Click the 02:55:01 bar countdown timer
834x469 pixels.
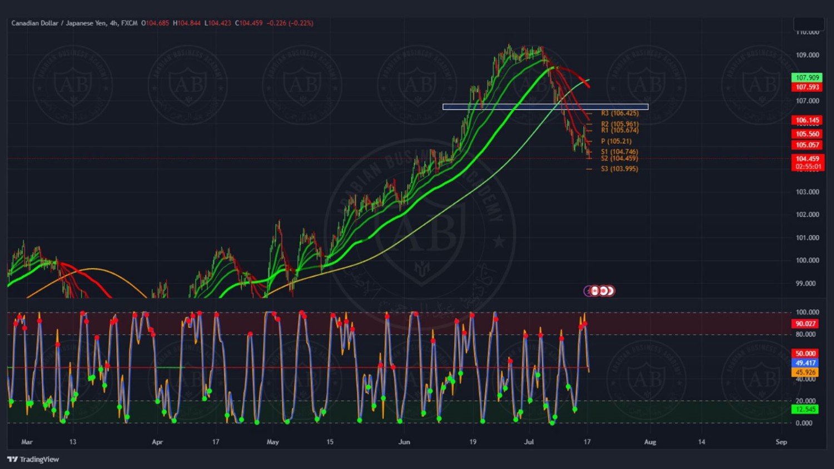pyautogui.click(x=807, y=167)
